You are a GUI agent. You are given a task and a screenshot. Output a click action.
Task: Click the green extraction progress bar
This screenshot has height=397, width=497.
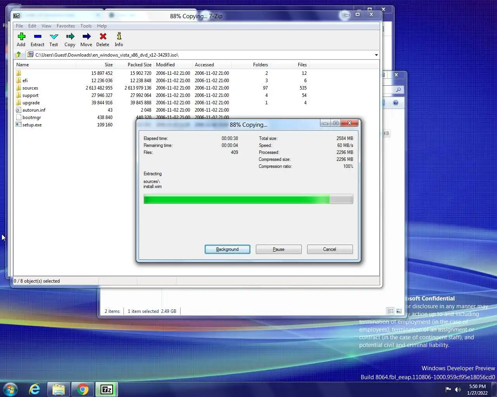(x=248, y=199)
